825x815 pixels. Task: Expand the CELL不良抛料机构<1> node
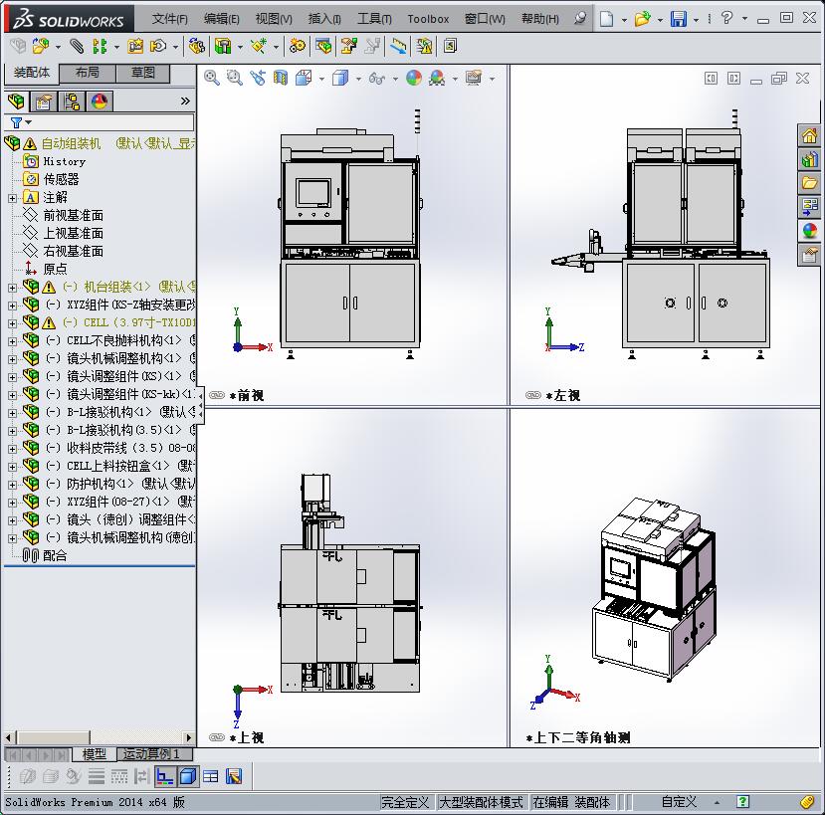pos(12,341)
